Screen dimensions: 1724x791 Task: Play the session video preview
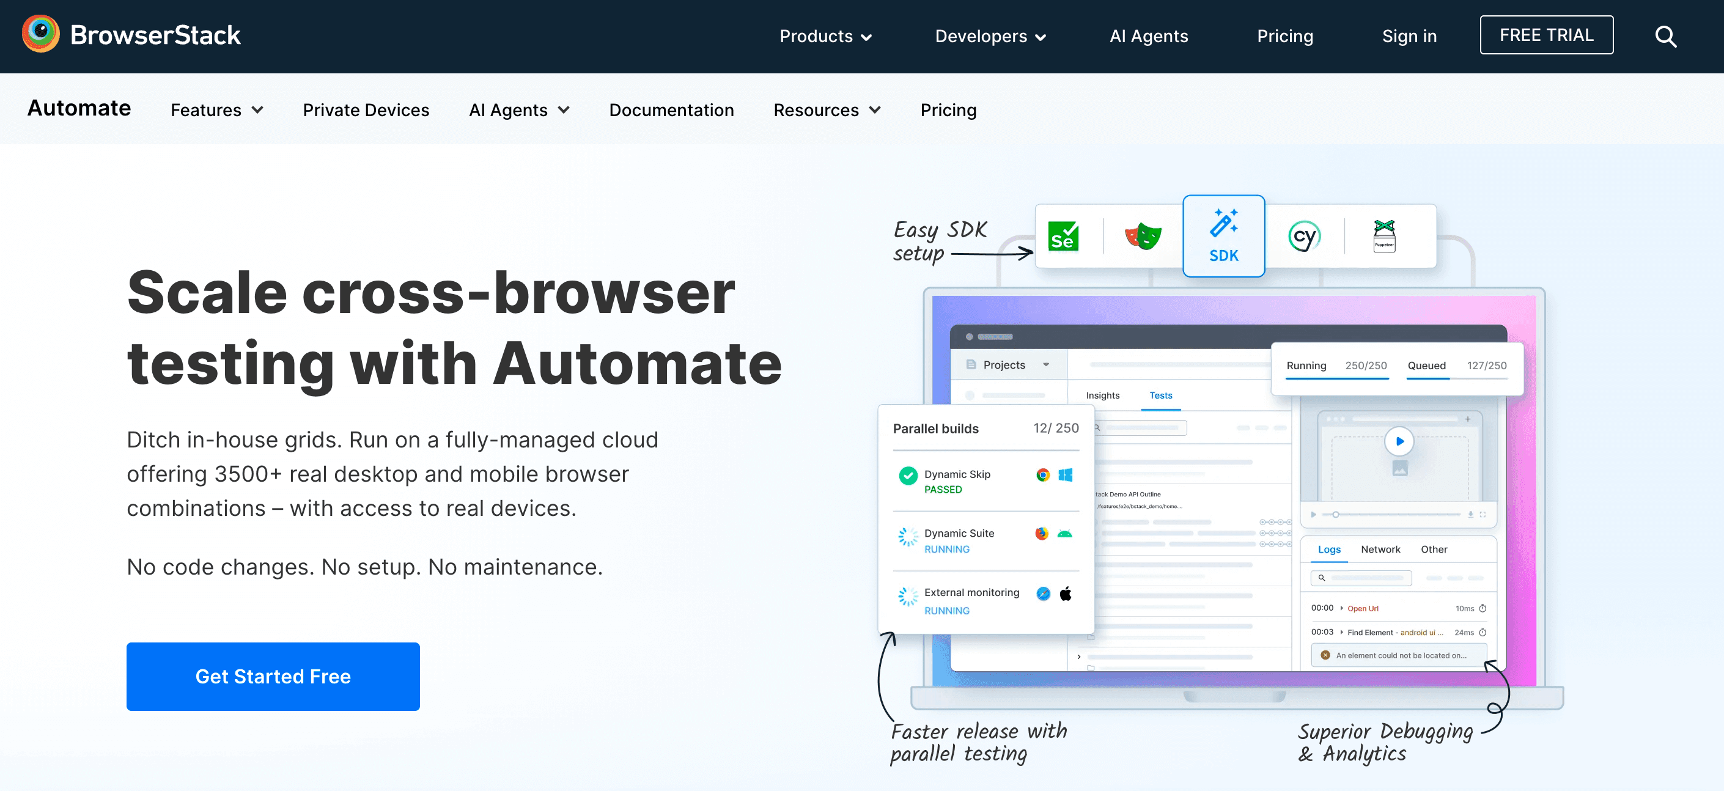[1399, 442]
